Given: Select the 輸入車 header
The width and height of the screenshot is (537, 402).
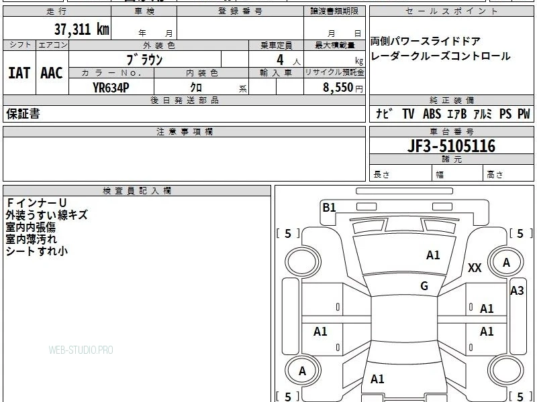Looking at the screenshot, I should click(276, 73).
